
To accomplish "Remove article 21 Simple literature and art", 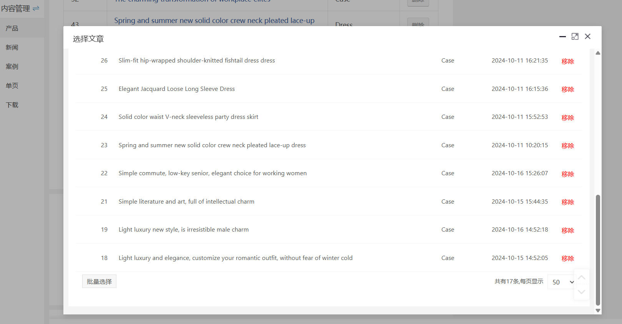I will [567, 202].
